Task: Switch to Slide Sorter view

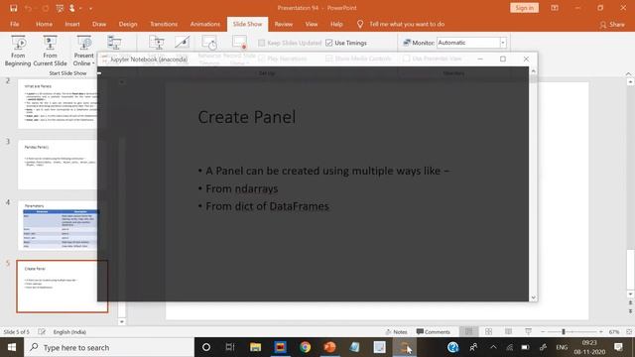Action: click(x=488, y=332)
